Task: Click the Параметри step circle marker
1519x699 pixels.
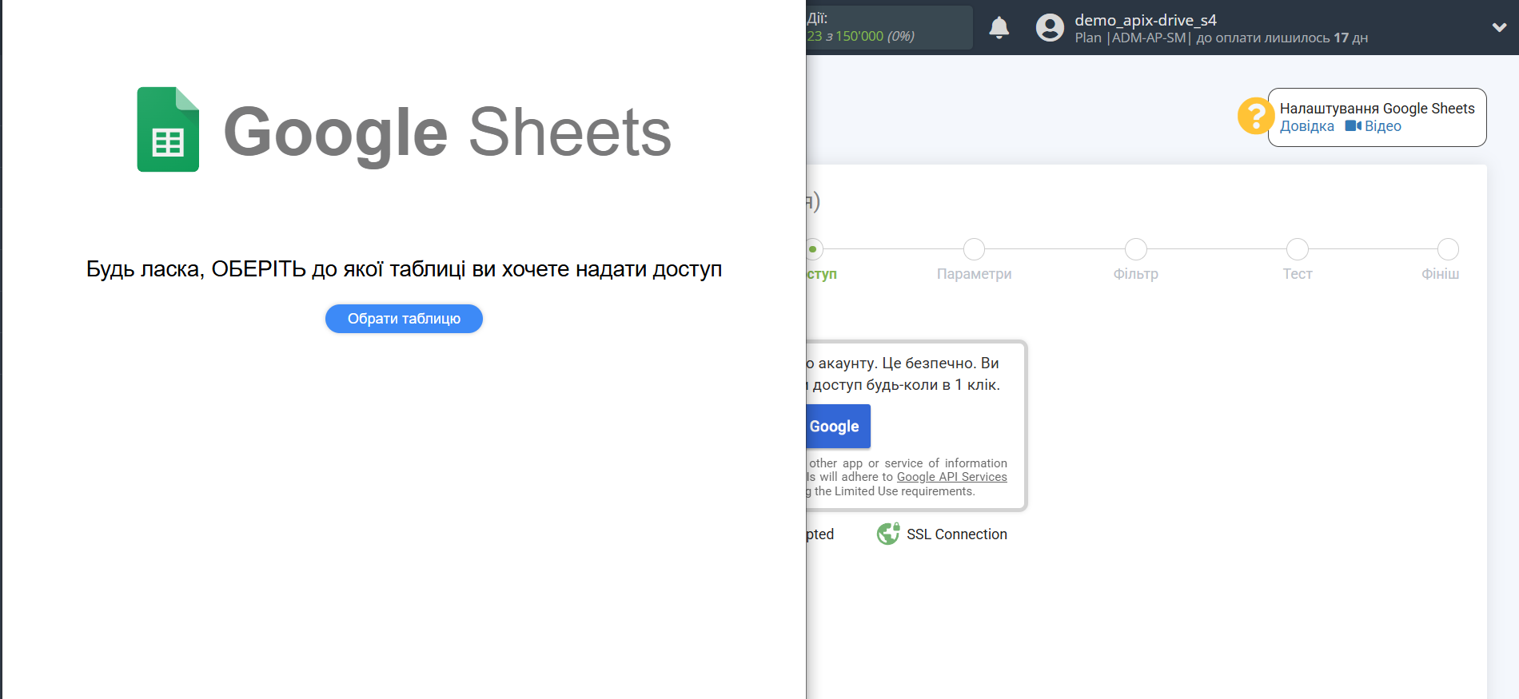Action: point(974,249)
